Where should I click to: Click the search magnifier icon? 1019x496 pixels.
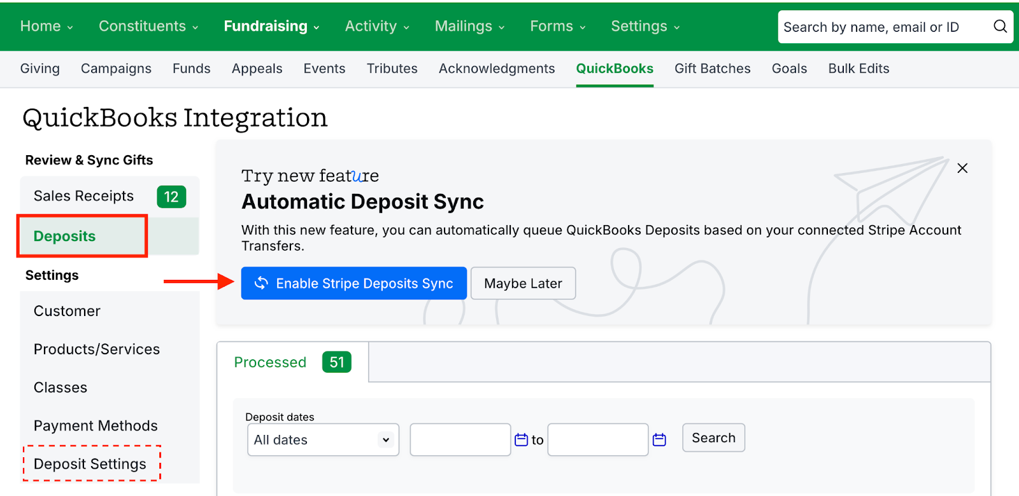(x=1000, y=26)
